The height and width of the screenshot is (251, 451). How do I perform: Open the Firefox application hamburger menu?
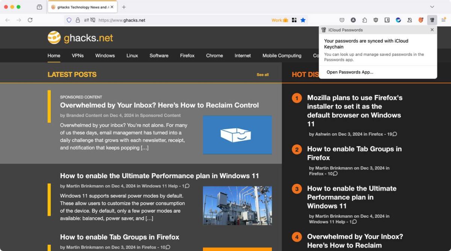pyautogui.click(x=443, y=20)
